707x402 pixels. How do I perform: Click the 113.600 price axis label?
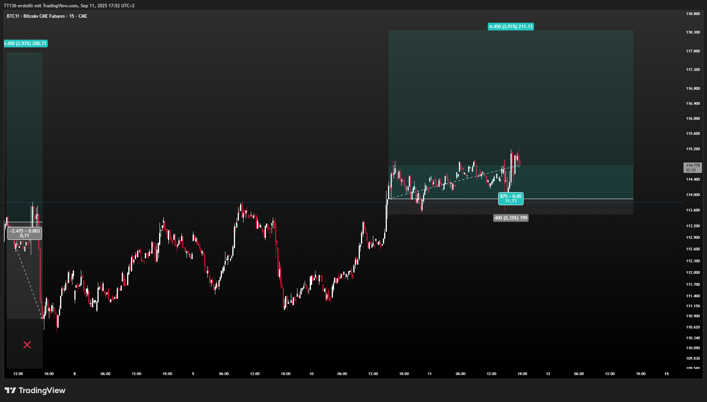point(693,210)
